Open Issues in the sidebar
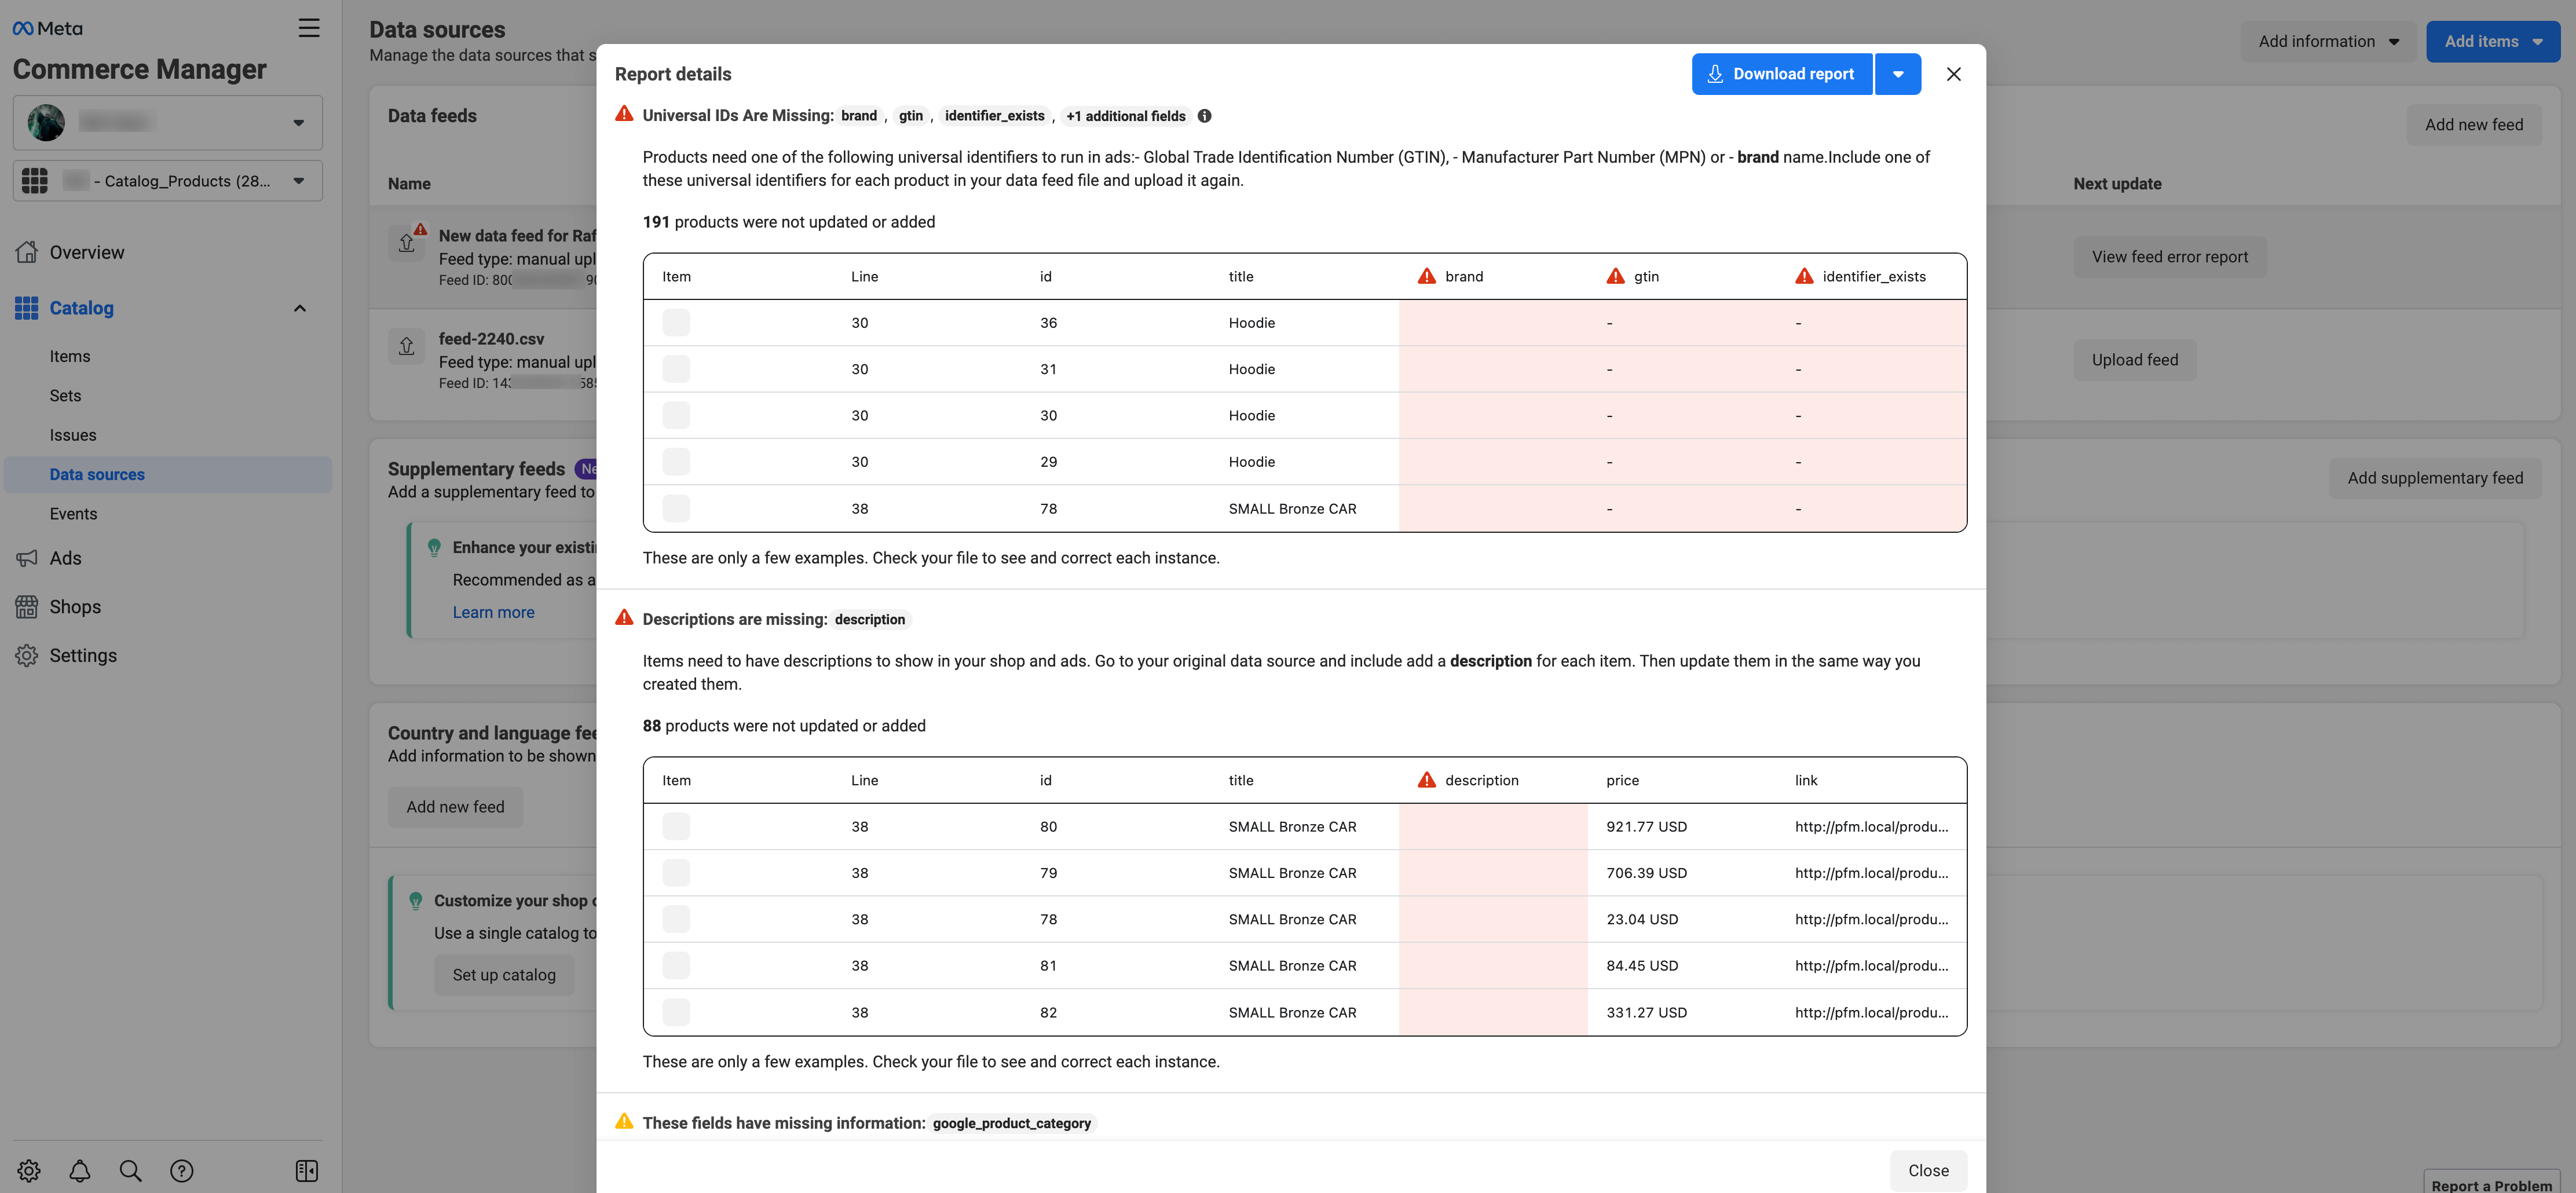The width and height of the screenshot is (2576, 1193). tap(73, 435)
